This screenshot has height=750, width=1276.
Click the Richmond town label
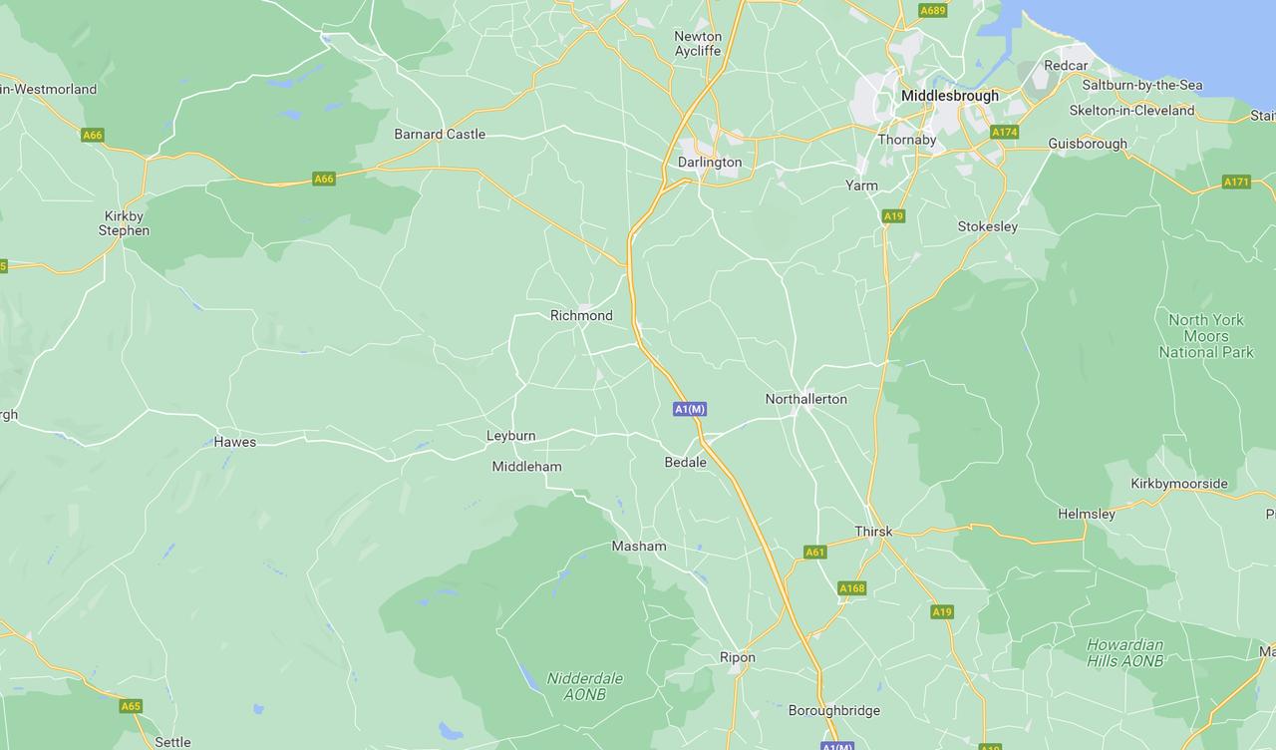pos(581,315)
